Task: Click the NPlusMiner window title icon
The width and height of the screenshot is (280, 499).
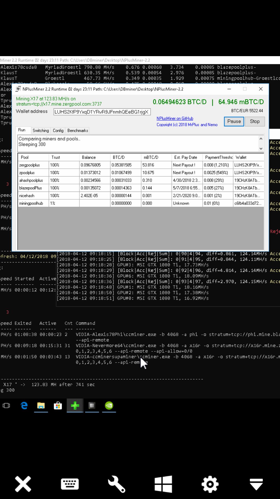Action: pos(18,89)
